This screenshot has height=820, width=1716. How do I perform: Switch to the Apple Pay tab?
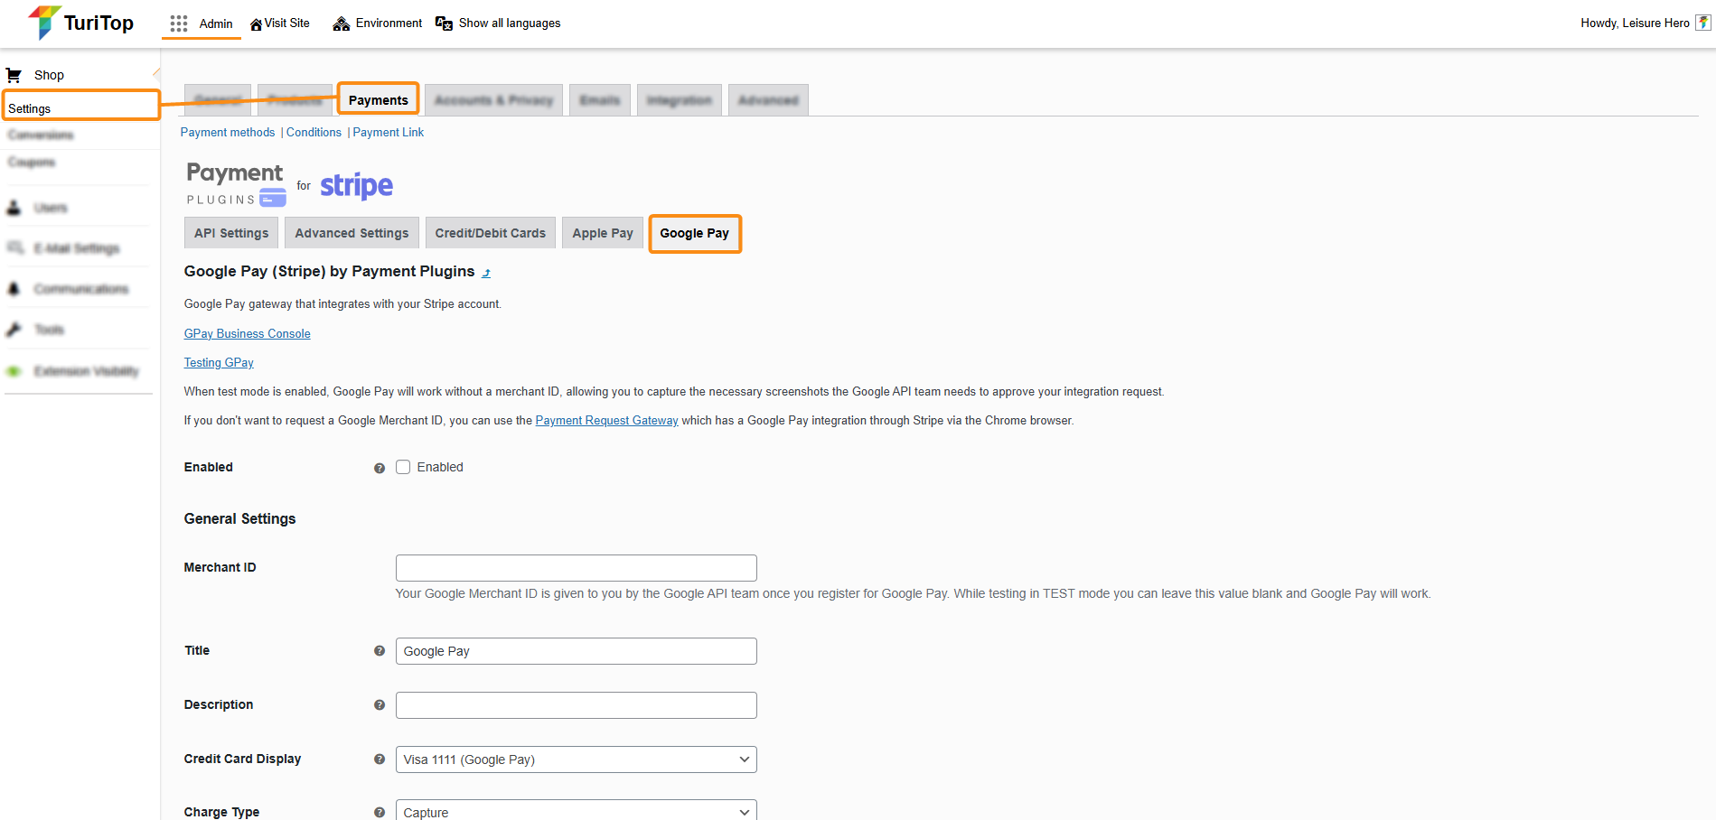click(602, 233)
